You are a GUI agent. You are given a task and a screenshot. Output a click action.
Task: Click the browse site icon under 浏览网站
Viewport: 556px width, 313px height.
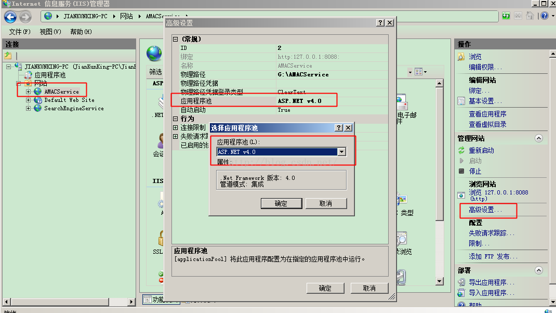(461, 195)
